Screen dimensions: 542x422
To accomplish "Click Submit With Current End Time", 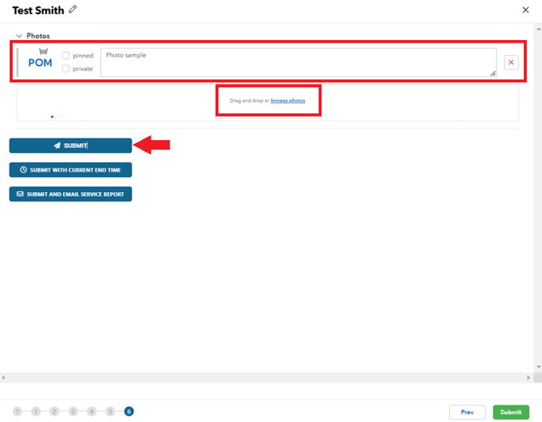I will (x=71, y=169).
